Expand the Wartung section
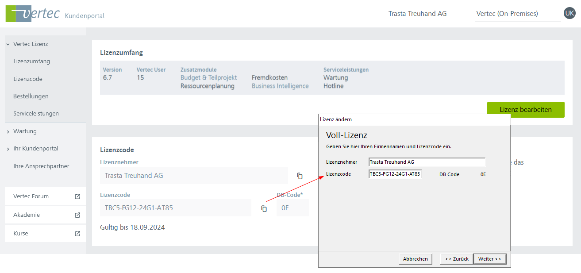581x273 pixels. pos(8,131)
